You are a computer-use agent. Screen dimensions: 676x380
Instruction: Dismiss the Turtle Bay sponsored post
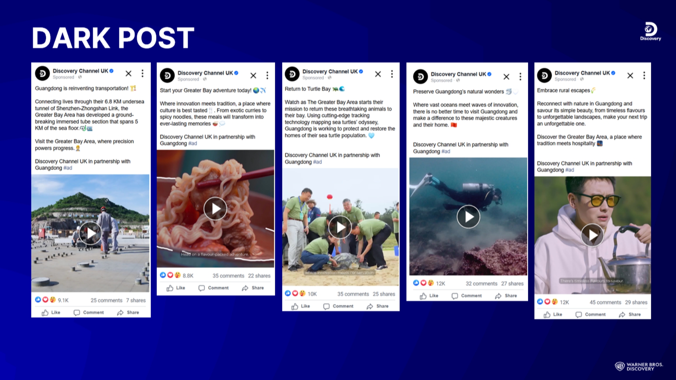click(378, 74)
